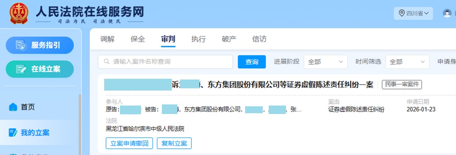This screenshot has height=155, width=456.
Task: Click the 服务指引 document icon
Action: pyautogui.click(x=21, y=45)
